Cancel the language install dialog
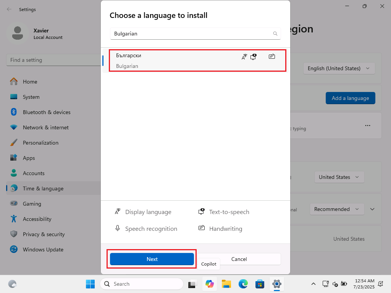This screenshot has height=293, width=391. pyautogui.click(x=239, y=259)
